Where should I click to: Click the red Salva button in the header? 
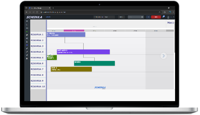click(x=156, y=17)
